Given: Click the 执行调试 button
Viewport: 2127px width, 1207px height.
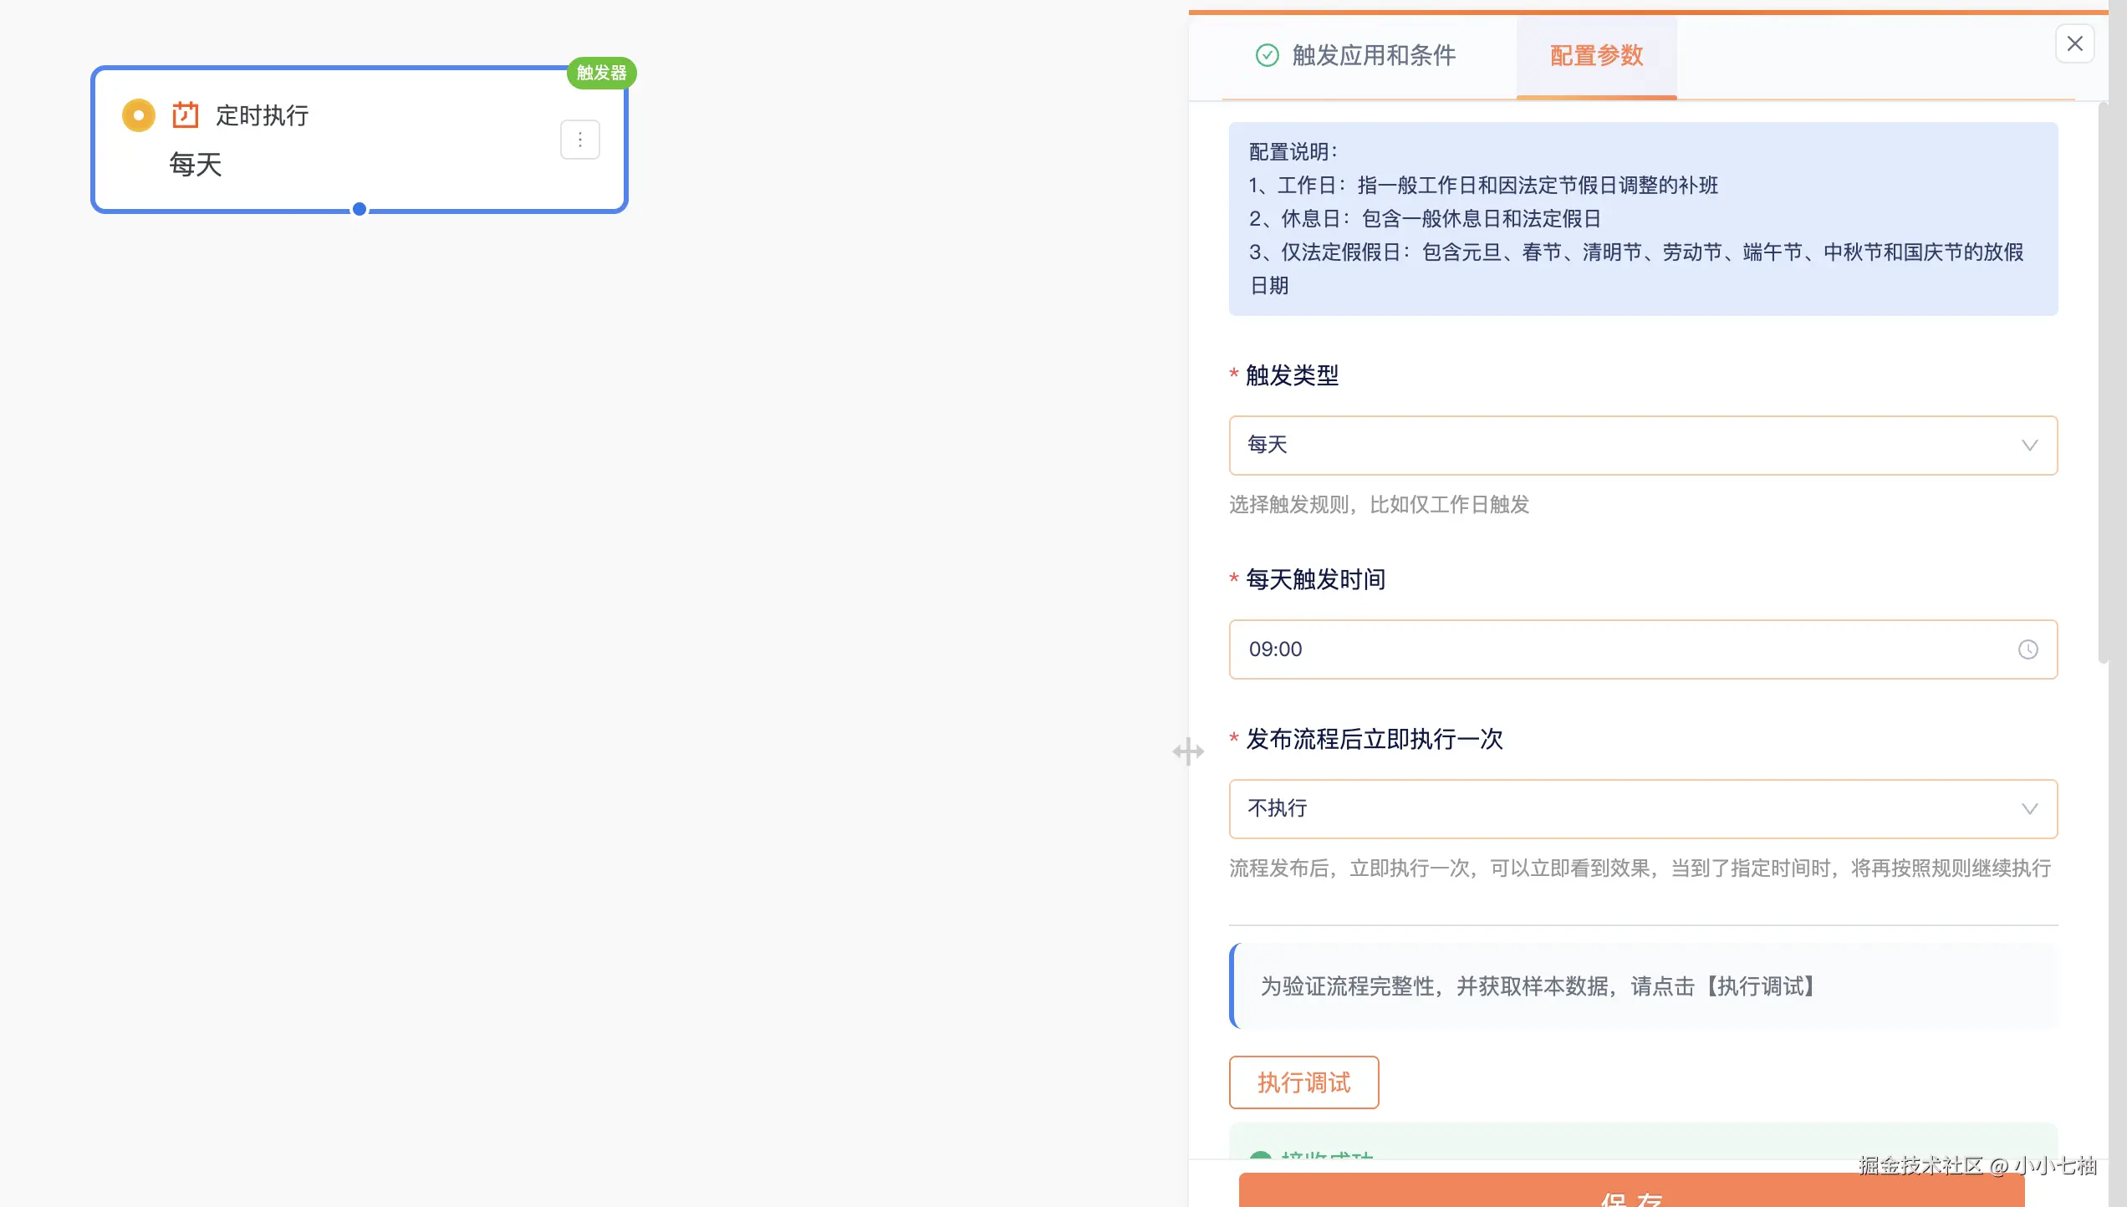Looking at the screenshot, I should [x=1303, y=1082].
